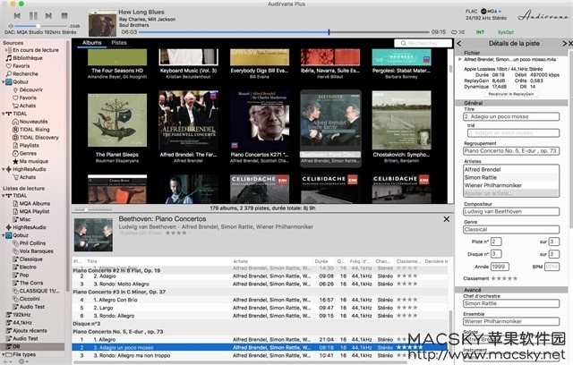Pause the current playback
The height and width of the screenshot is (365, 573).
point(33,16)
